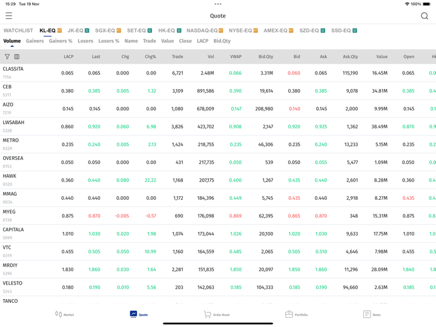Image resolution: width=436 pixels, height=327 pixels.
Task: Switch to the WATCHLIST tab
Action: 18,30
